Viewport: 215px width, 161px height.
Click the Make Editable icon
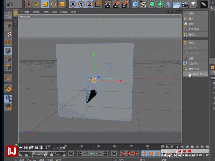click(8, 15)
